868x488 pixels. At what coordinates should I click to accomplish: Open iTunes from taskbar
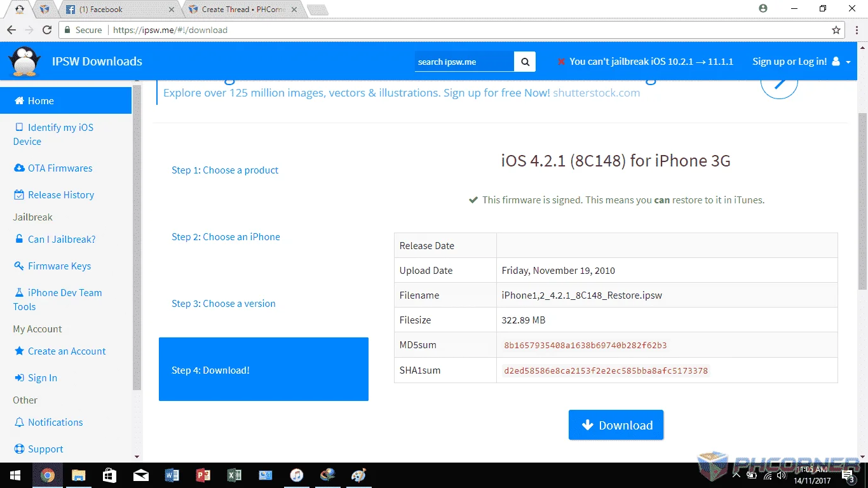coord(296,475)
